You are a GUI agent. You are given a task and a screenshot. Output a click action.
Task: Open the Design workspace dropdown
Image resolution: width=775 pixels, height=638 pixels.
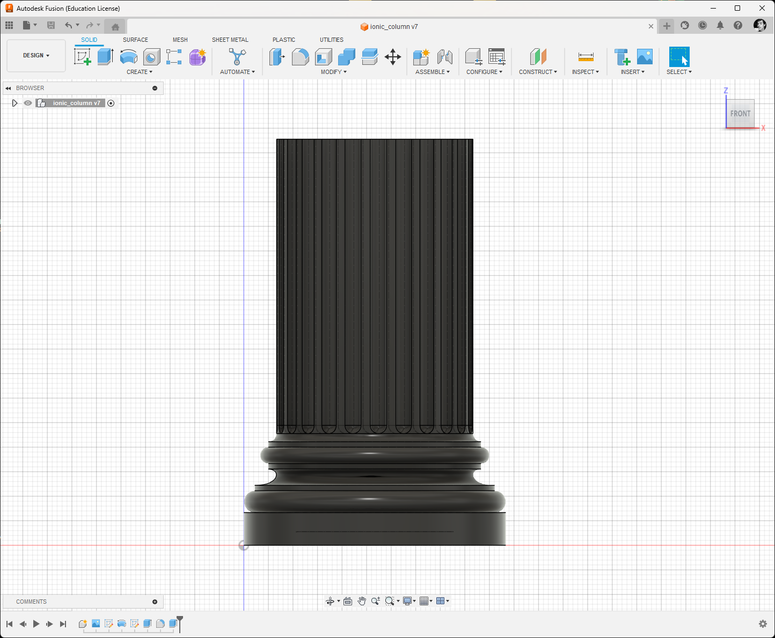click(36, 55)
